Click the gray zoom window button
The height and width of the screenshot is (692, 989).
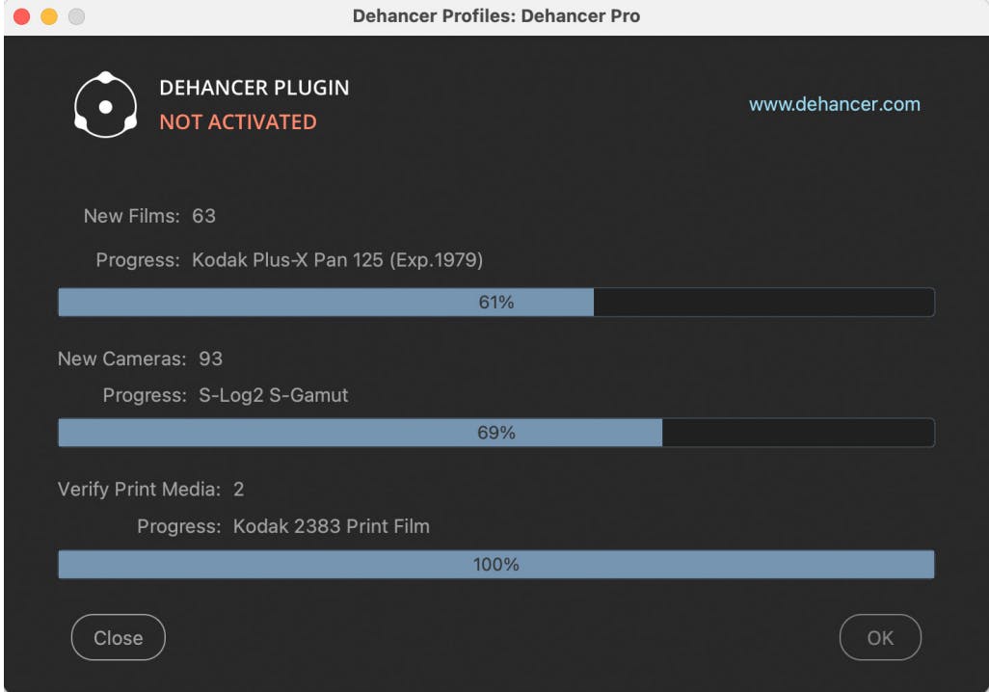75,16
